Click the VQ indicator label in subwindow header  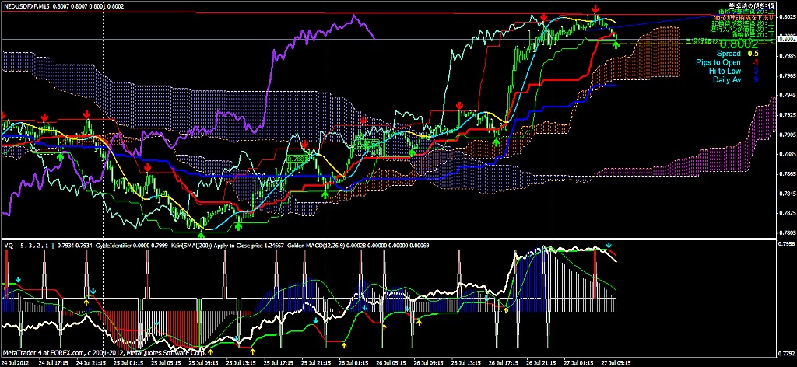point(8,246)
